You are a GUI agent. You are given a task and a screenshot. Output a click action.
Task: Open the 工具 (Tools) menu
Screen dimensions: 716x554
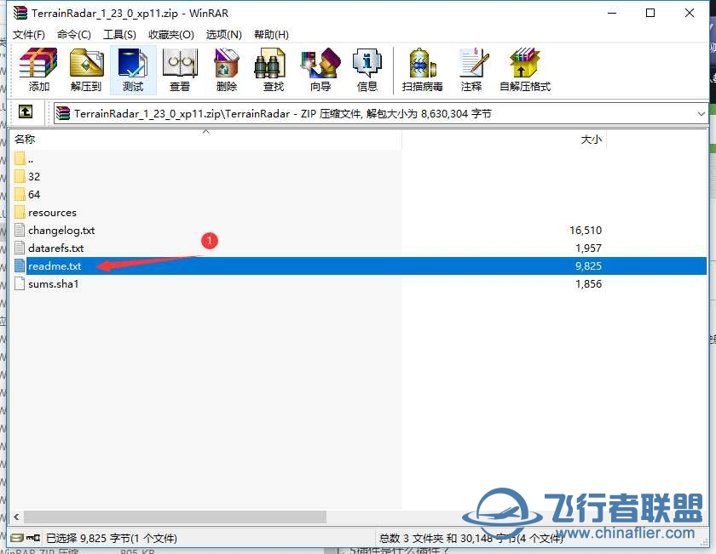(119, 34)
